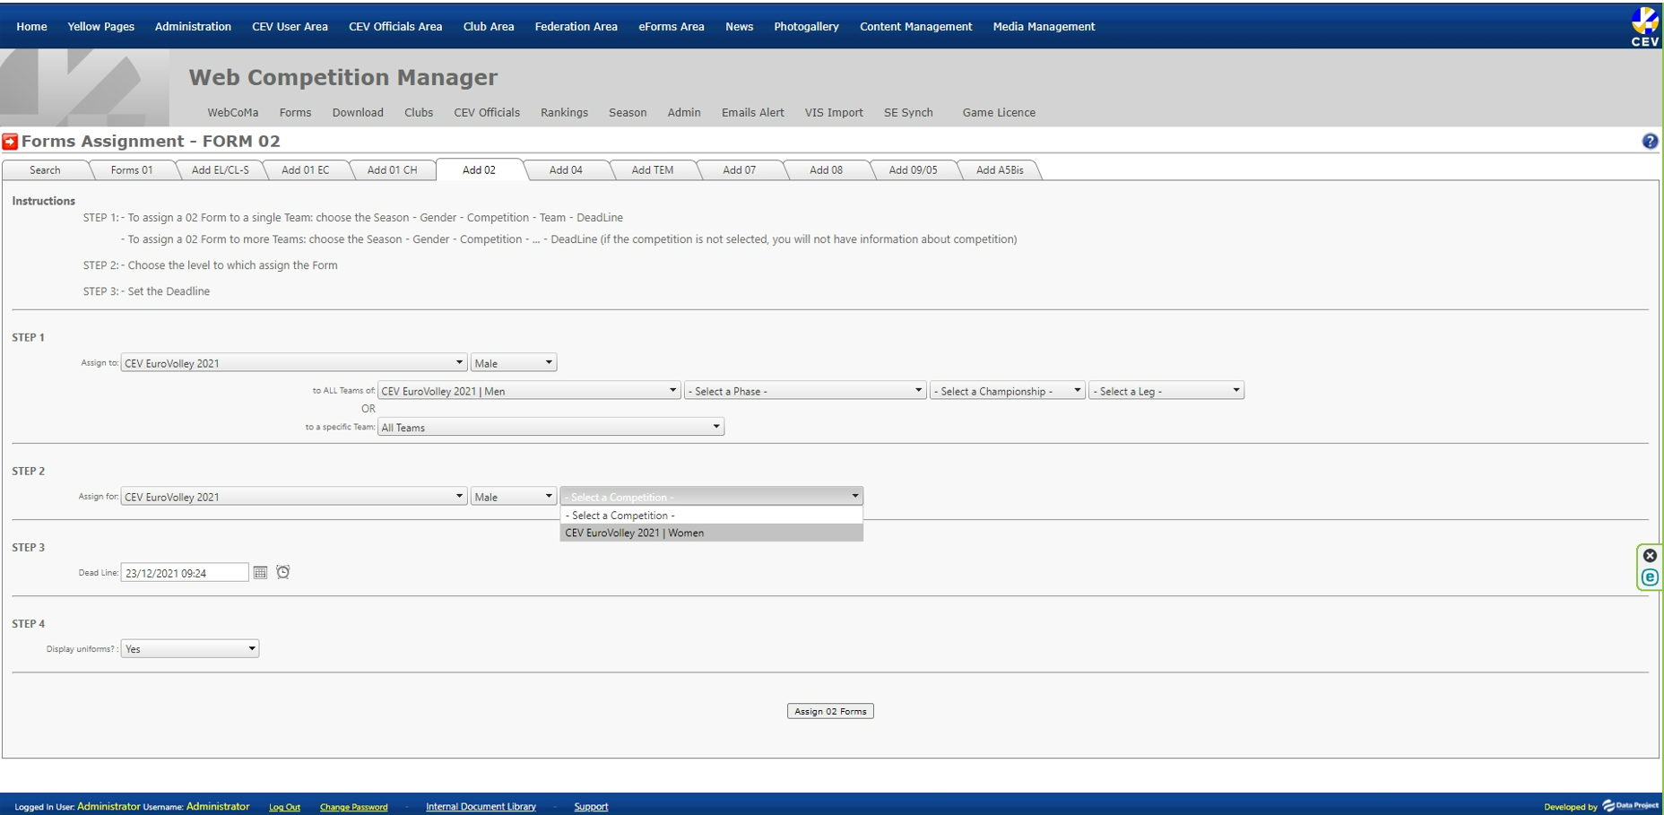Open the Support link in footer
The width and height of the screenshot is (1664, 815).
pos(591,807)
